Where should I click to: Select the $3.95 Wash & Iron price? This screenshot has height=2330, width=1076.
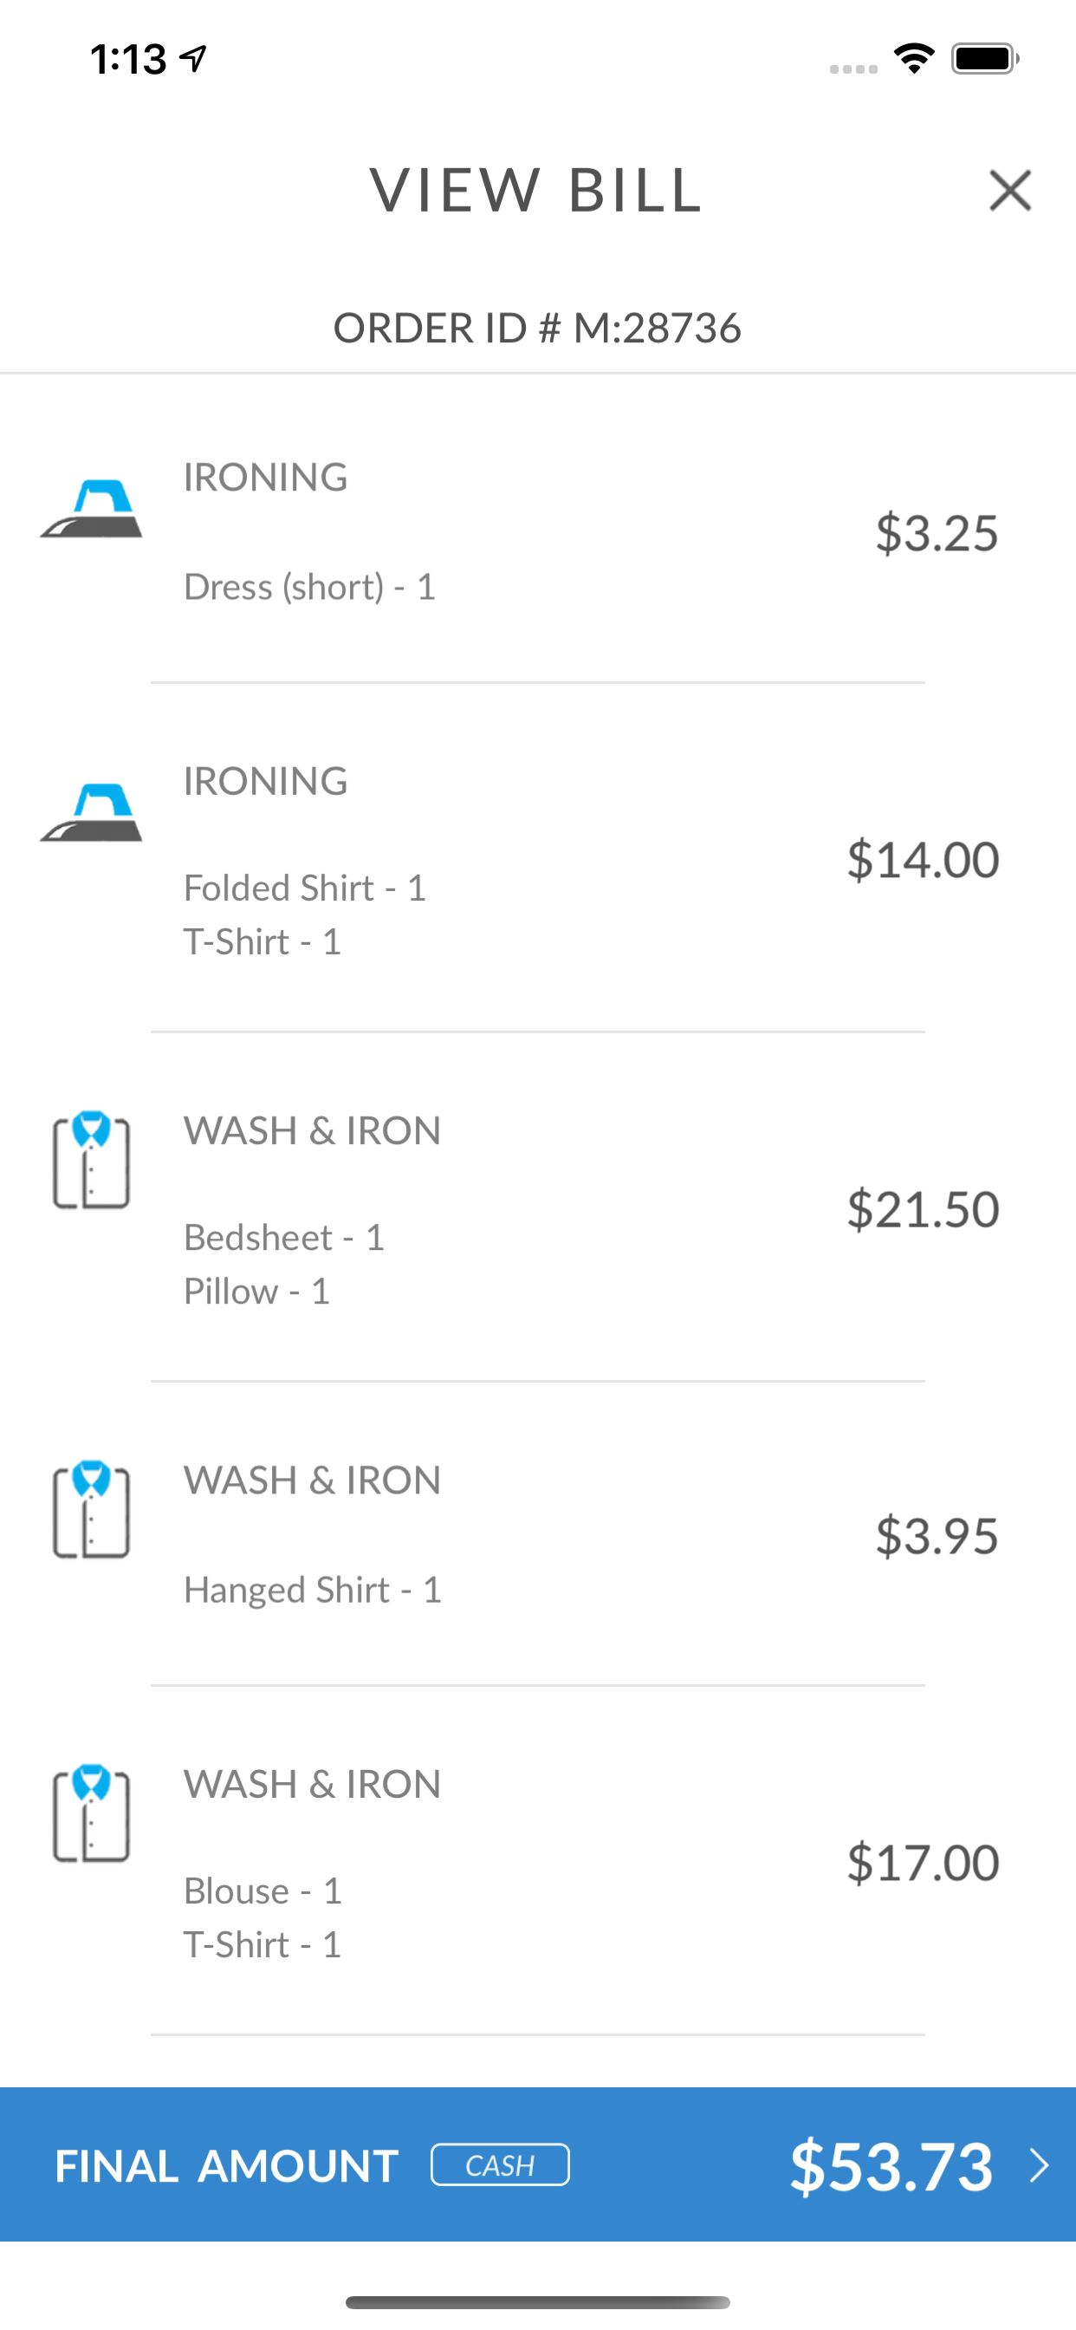pos(937,1536)
